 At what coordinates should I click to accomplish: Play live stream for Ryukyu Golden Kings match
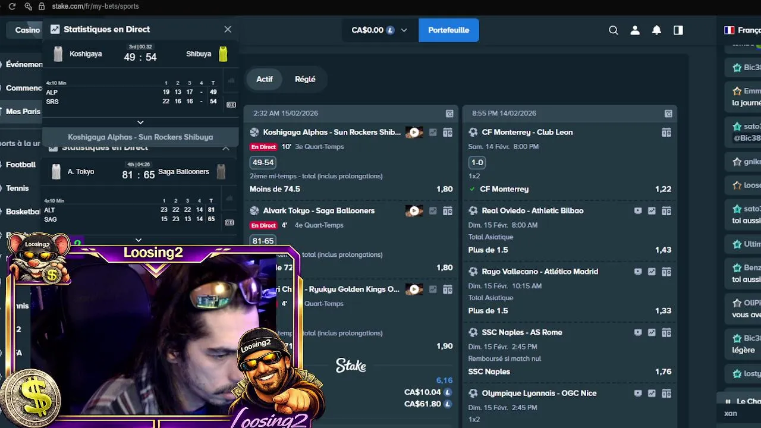tap(414, 289)
